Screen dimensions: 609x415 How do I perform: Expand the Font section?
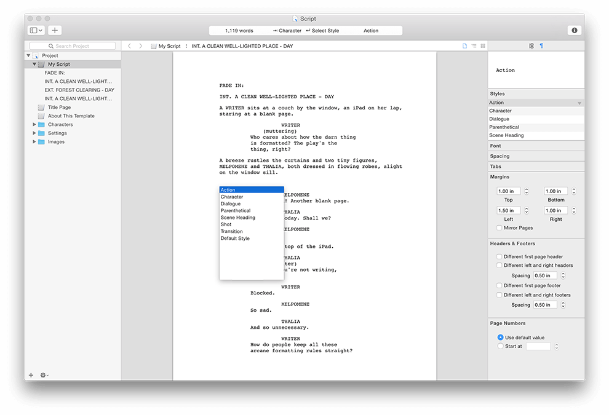pos(536,146)
